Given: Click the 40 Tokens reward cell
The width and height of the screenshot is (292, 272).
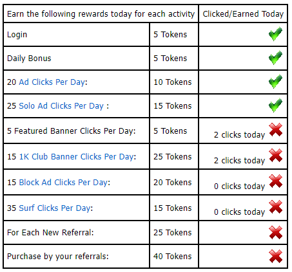Looking at the screenshot, I should click(x=174, y=256).
